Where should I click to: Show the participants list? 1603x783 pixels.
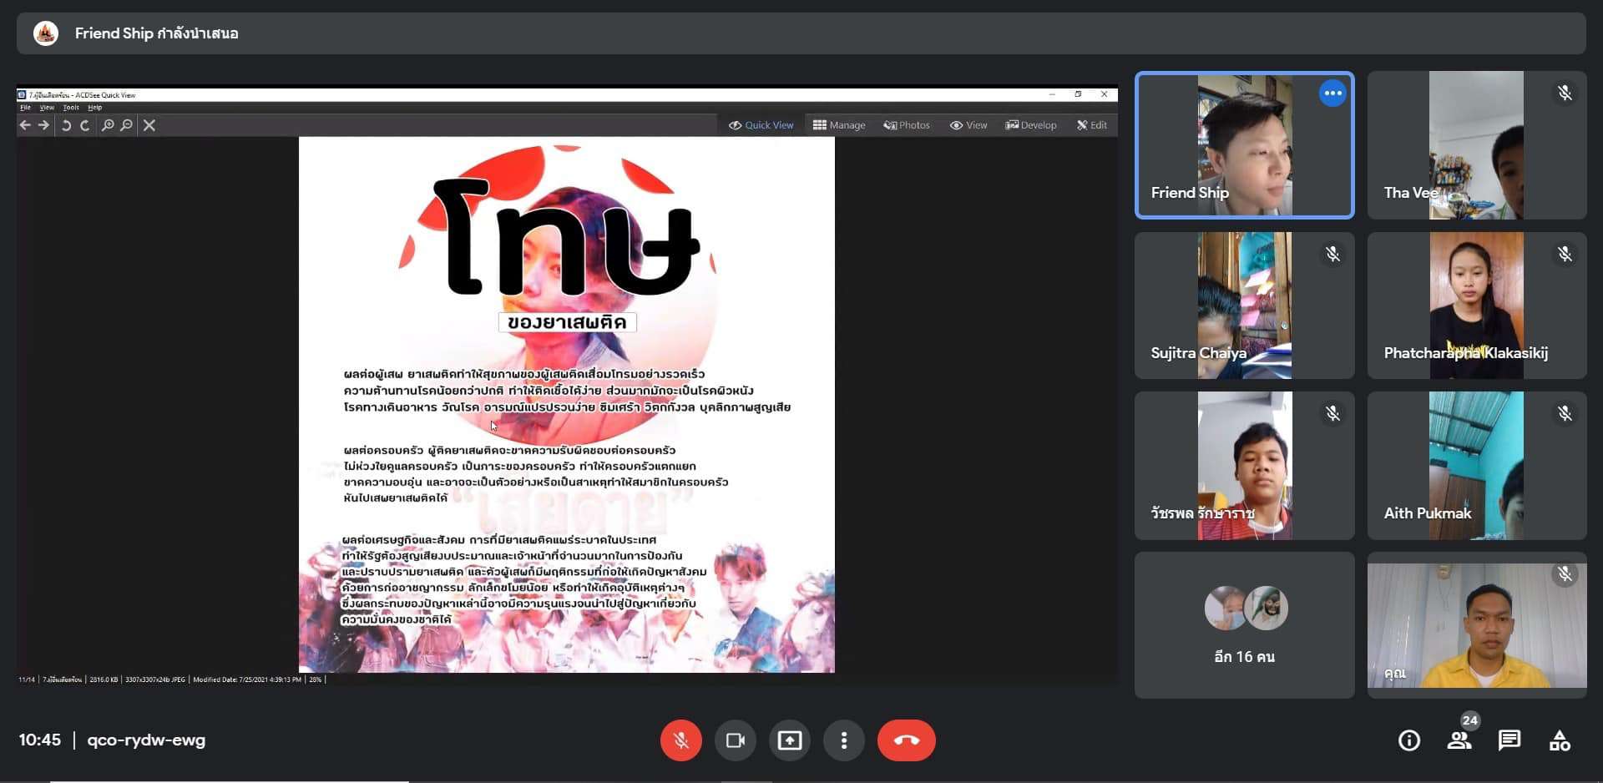click(x=1459, y=740)
